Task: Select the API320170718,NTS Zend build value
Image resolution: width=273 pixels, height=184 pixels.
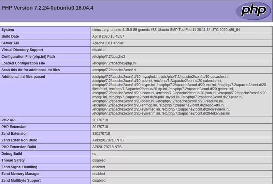Action: pyautogui.click(x=107, y=140)
